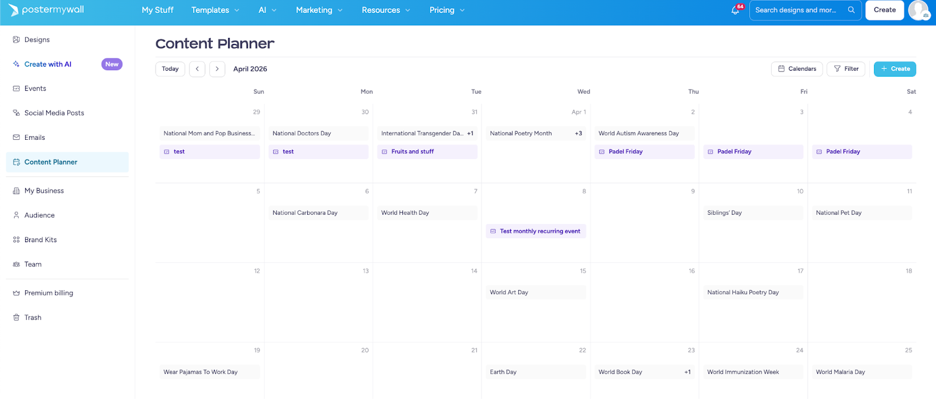The width and height of the screenshot is (936, 399).
Task: Click the notifications bell icon
Action: (x=735, y=10)
